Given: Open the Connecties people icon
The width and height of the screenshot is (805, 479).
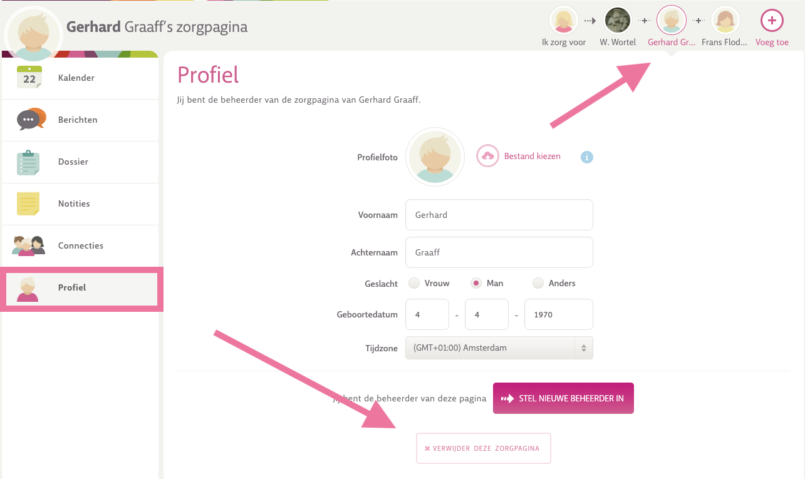Looking at the screenshot, I should click(x=29, y=245).
